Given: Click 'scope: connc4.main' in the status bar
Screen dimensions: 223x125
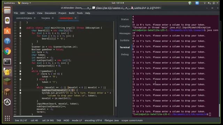Looking at the screenshot, I should 132,120.
